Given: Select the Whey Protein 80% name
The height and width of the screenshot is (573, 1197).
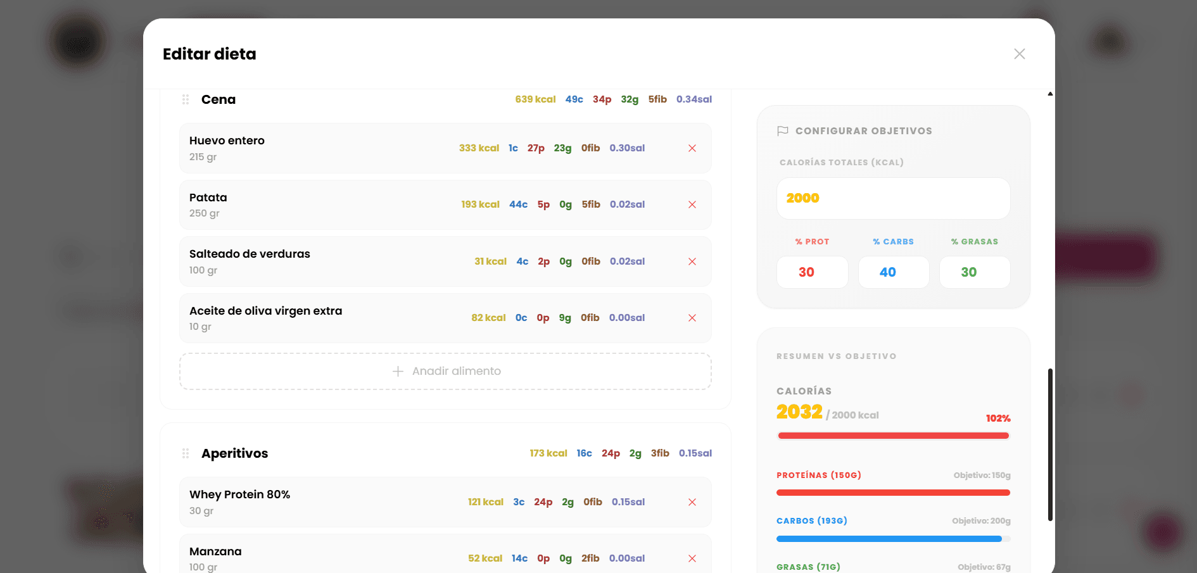Looking at the screenshot, I should pos(239,494).
